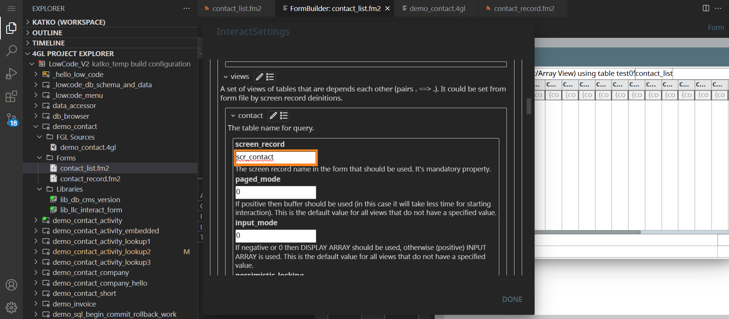Click the InteractSettings dialog vertical scrollbar
The height and width of the screenshot is (319, 729).
pyautogui.click(x=529, y=106)
